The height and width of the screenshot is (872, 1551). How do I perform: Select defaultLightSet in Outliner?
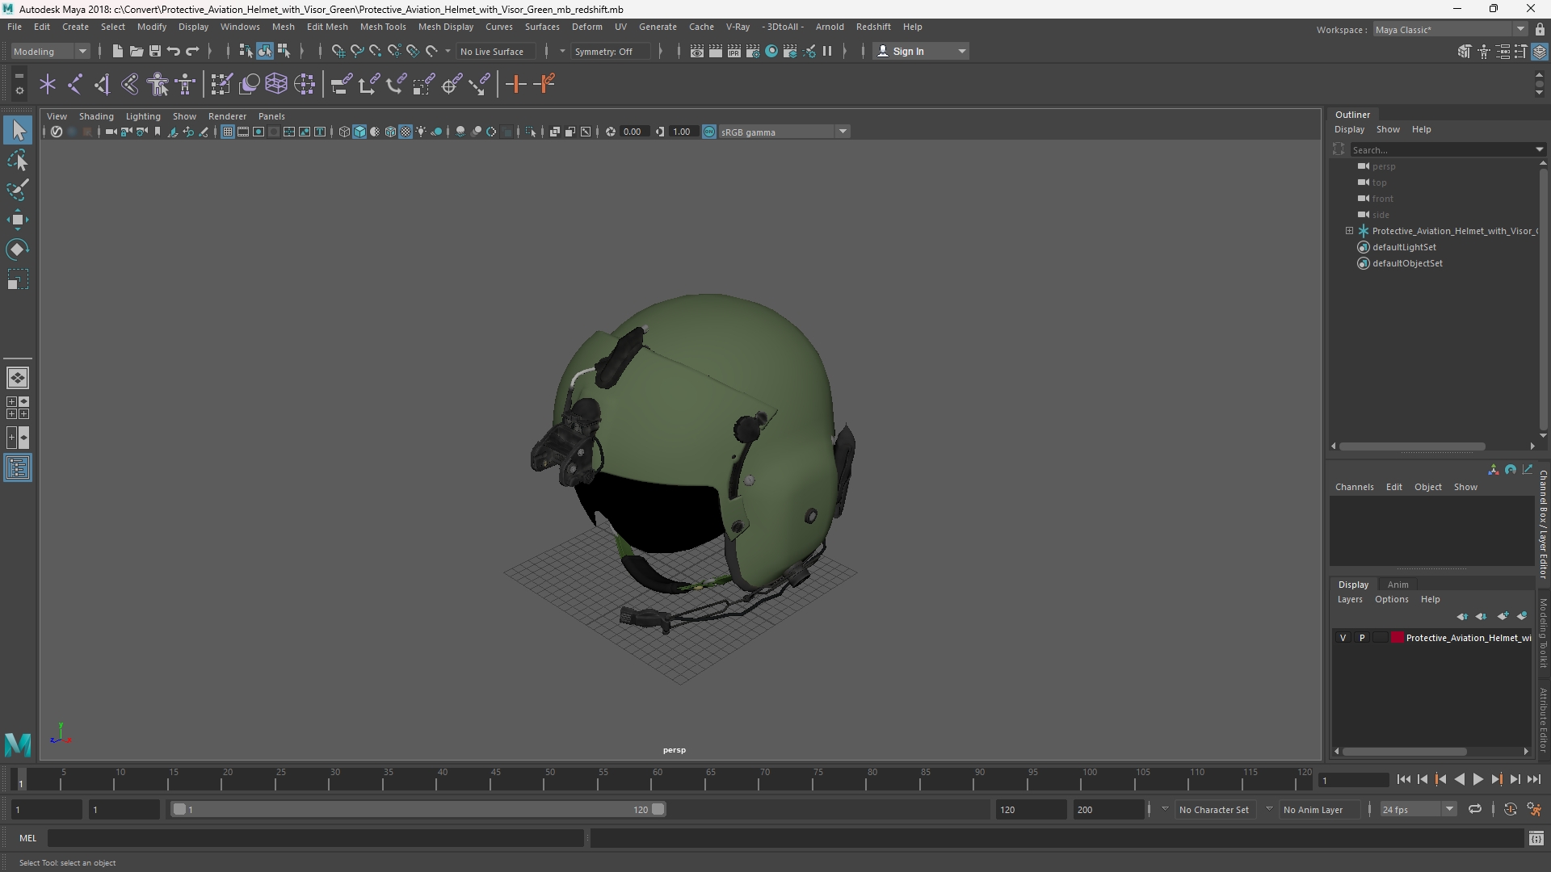1404,247
